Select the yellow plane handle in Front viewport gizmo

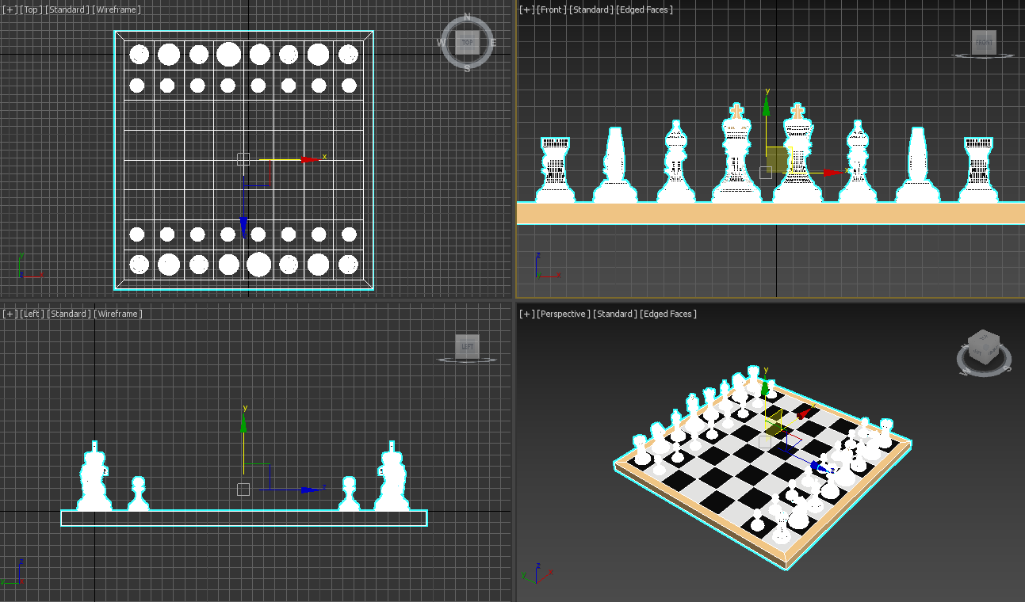tap(776, 159)
